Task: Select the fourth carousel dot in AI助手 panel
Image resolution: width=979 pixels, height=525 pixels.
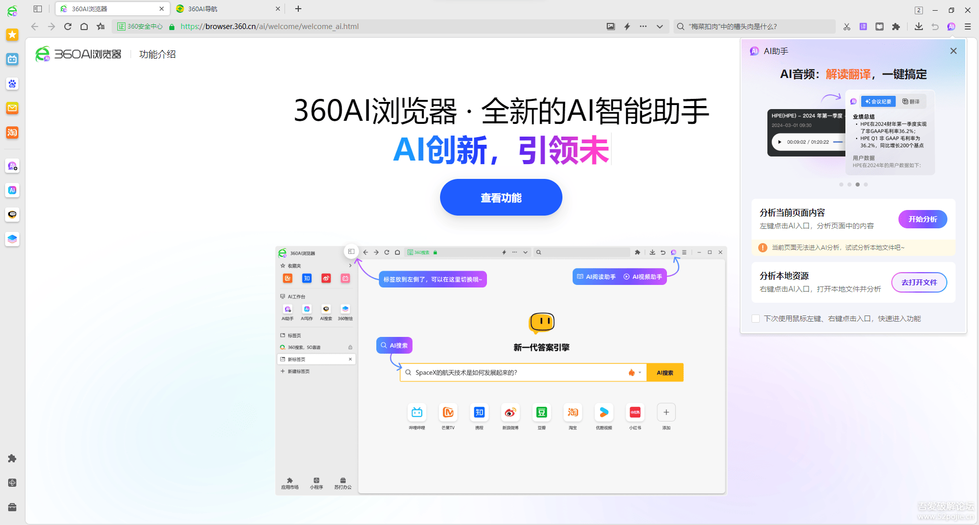Action: (x=866, y=185)
